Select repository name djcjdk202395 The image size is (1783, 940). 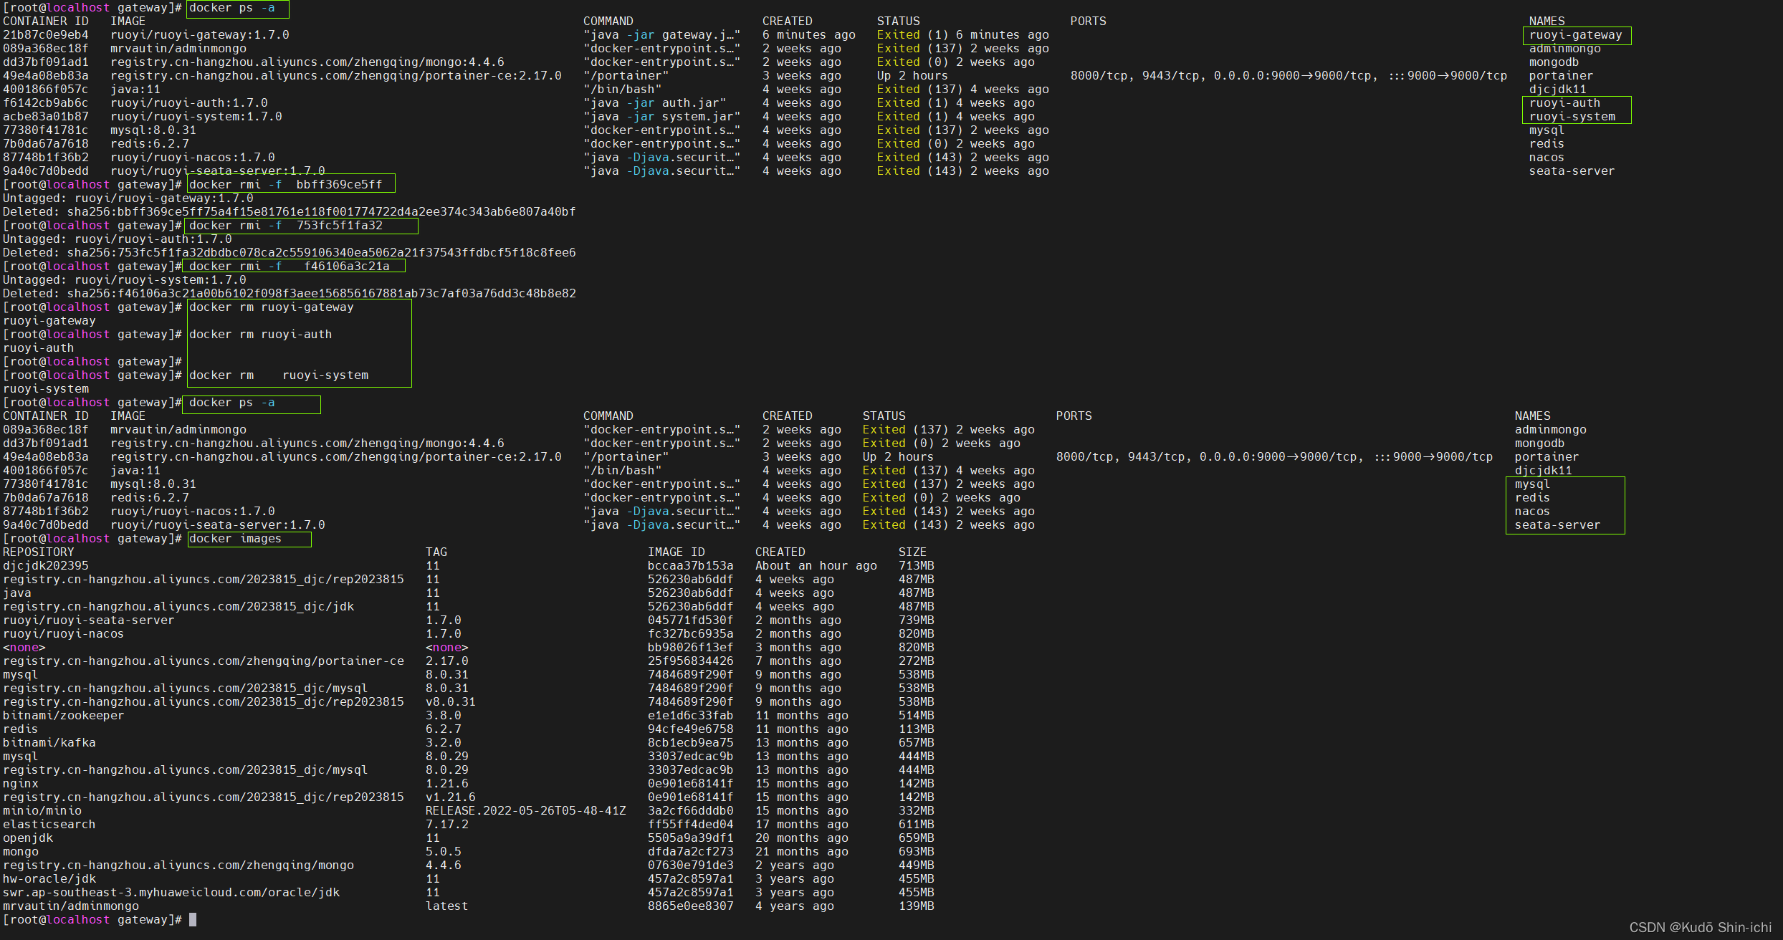coord(46,566)
